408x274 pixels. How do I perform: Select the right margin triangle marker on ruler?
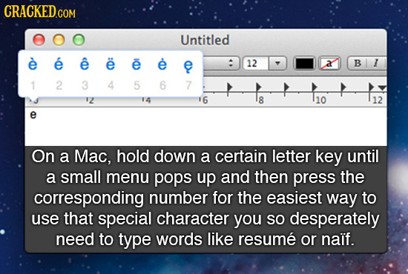click(x=382, y=88)
